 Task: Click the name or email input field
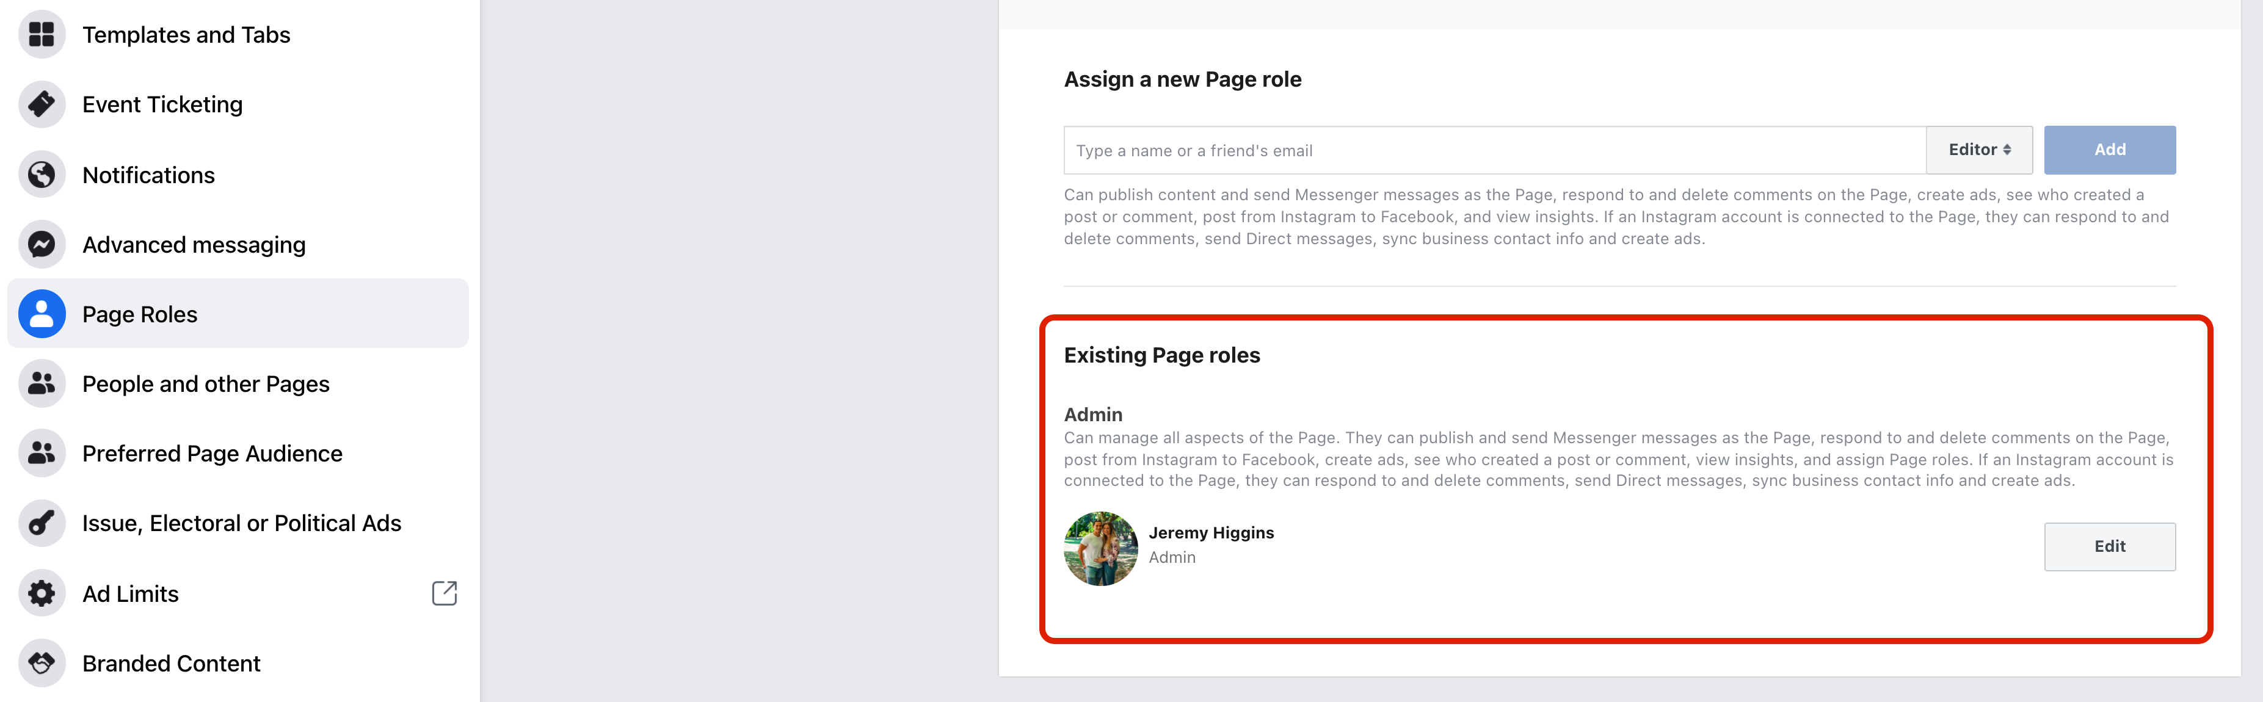[1494, 150]
